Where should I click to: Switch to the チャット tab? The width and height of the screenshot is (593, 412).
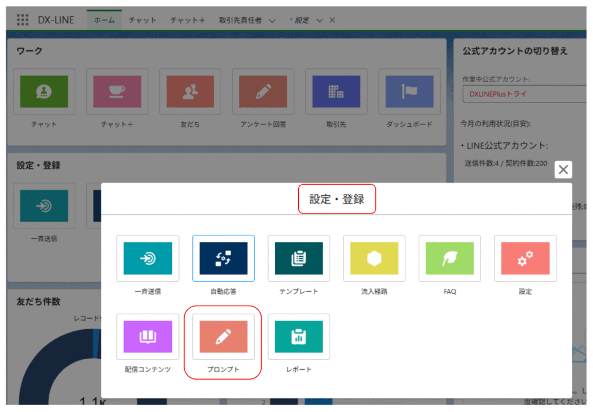tap(142, 20)
